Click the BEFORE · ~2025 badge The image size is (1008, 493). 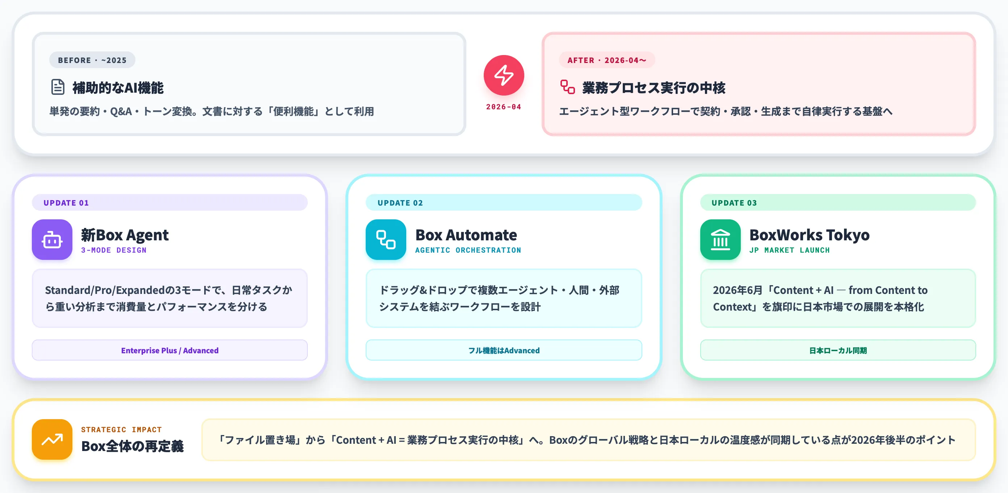(x=92, y=60)
